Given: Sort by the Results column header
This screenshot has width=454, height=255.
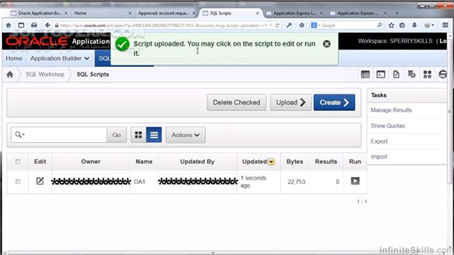Looking at the screenshot, I should coord(326,162).
